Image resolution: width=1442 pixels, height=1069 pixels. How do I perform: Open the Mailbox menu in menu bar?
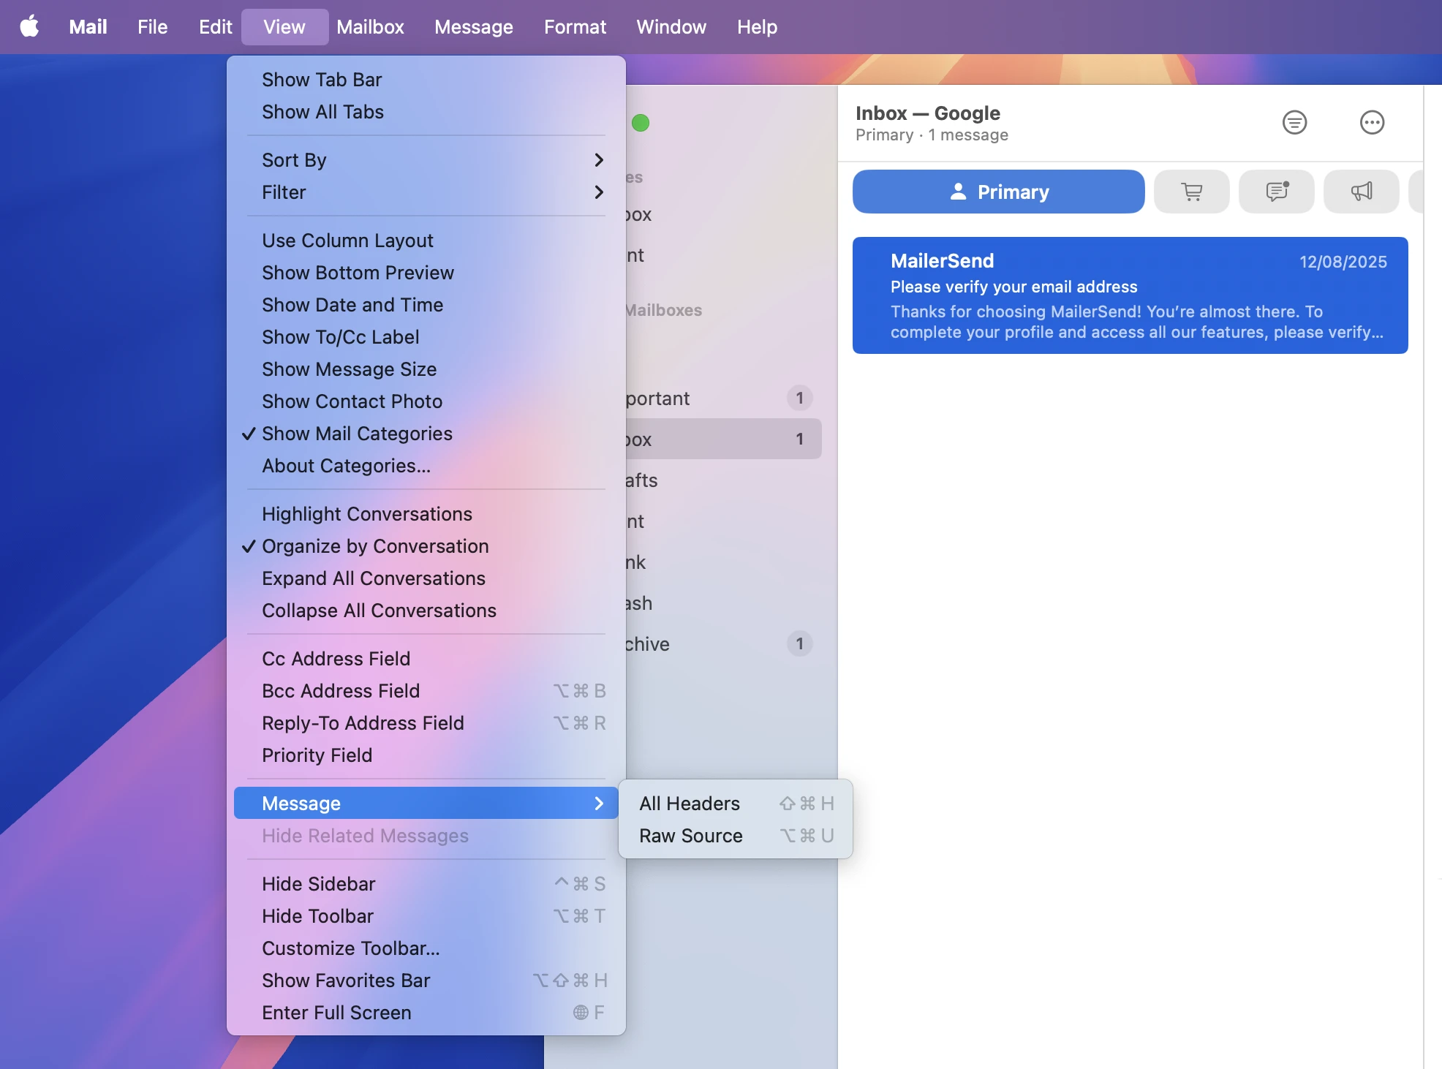coord(370,27)
